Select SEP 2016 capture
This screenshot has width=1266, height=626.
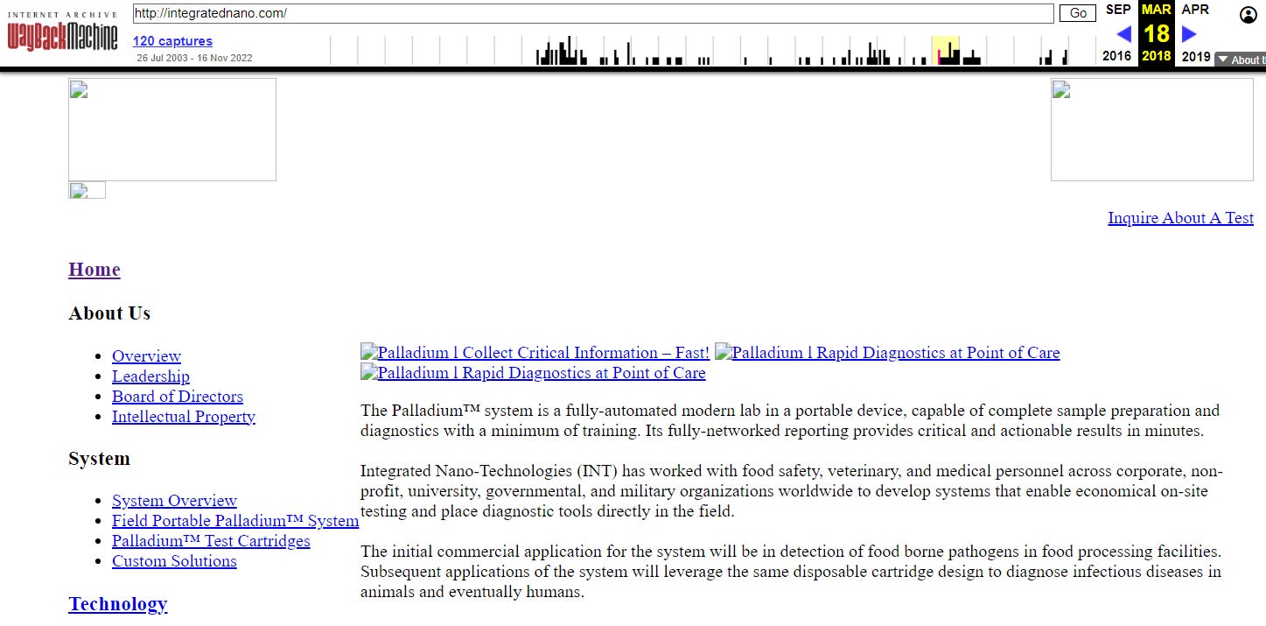(1118, 32)
